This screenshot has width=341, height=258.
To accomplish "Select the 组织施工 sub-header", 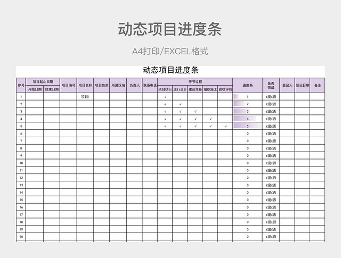I will (x=210, y=89).
